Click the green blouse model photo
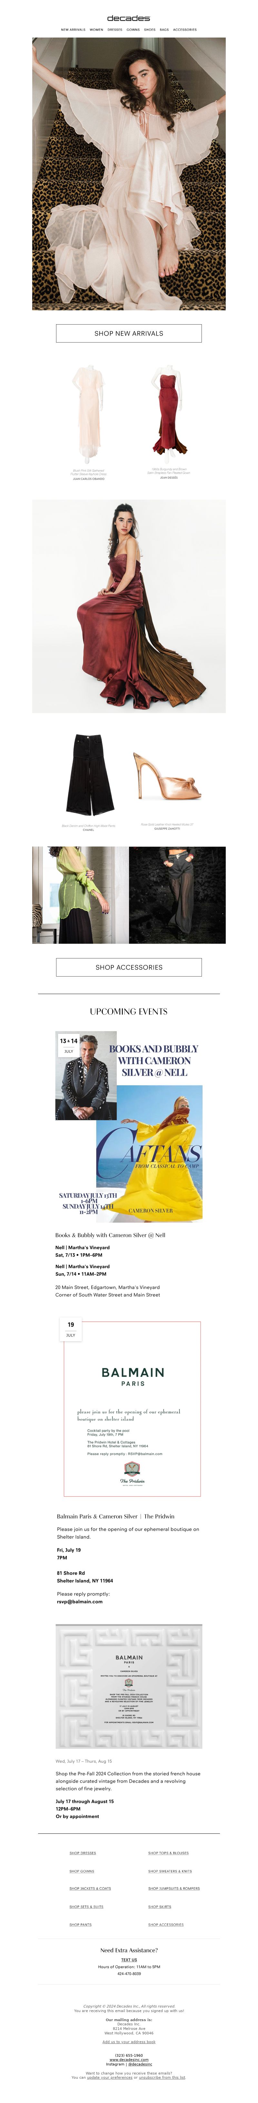Screen dimensions: 258x2103 80,895
